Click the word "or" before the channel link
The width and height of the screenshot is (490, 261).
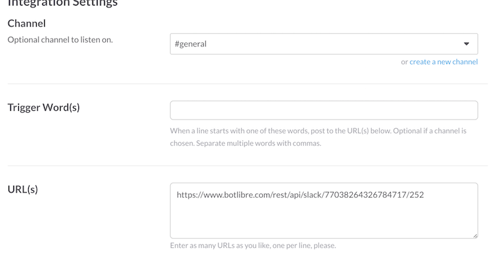coord(404,62)
